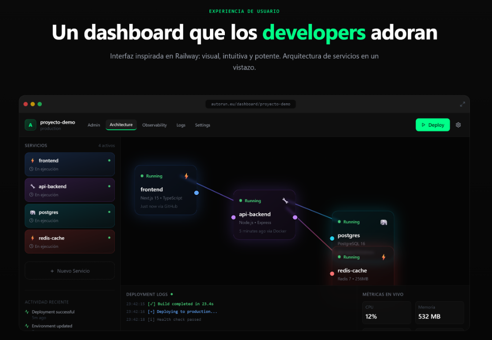The height and width of the screenshot is (340, 492).
Task: Click the clock icon under frontend in sidebar
Action: click(31, 169)
